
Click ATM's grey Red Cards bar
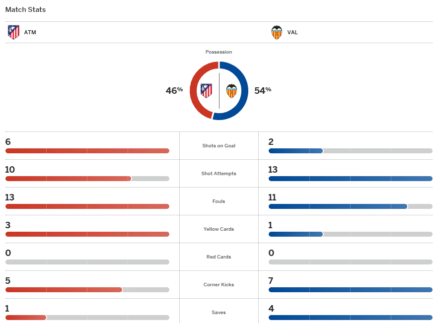pyautogui.click(x=87, y=262)
